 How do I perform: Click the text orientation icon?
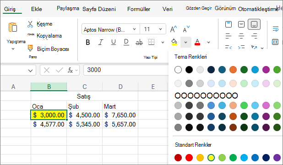point(254,47)
